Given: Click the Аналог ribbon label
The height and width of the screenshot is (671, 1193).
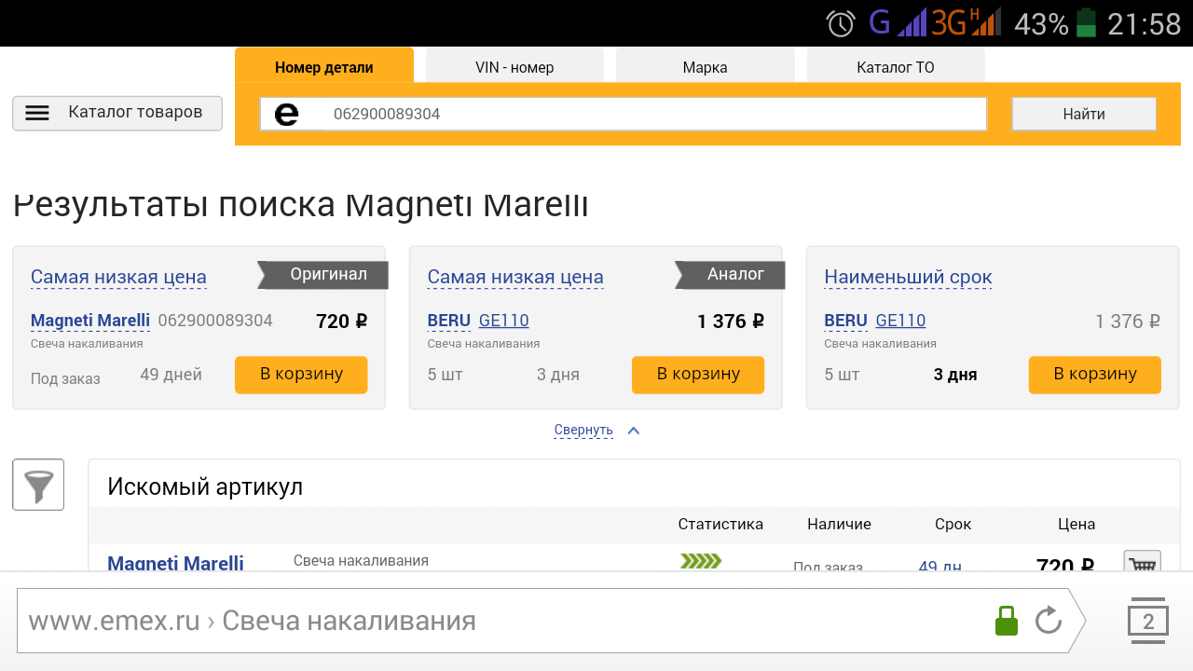Looking at the screenshot, I should 731,275.
